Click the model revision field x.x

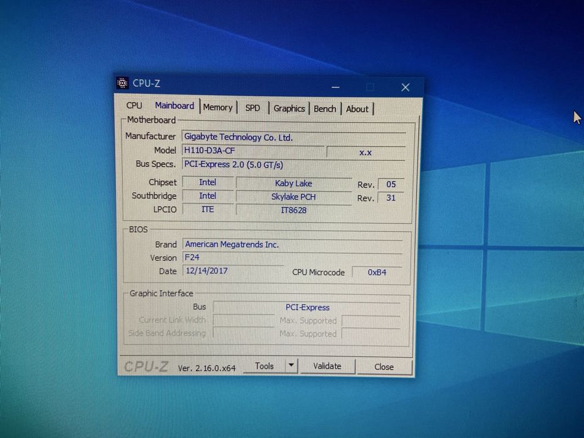click(366, 152)
